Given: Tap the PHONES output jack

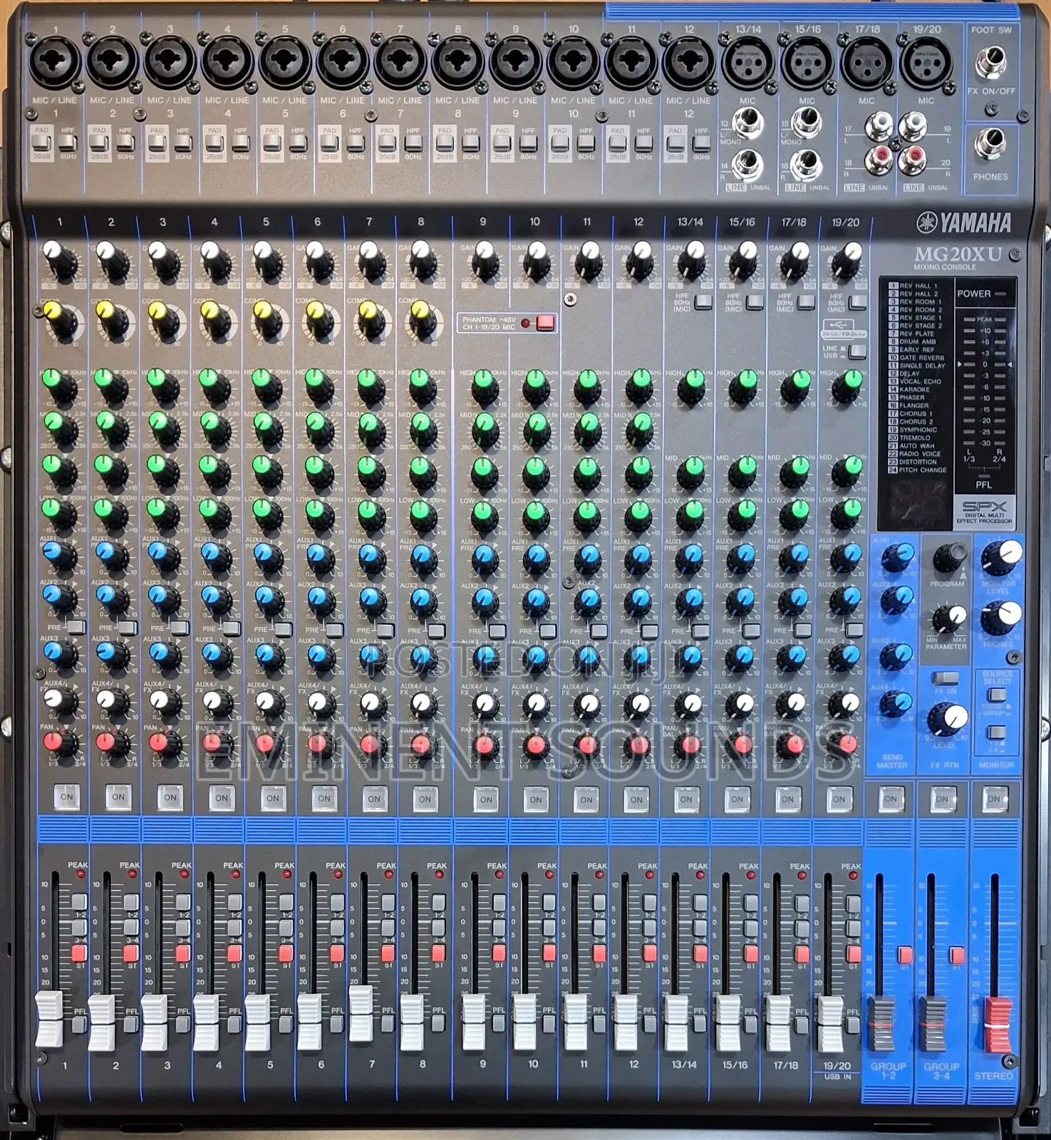Looking at the screenshot, I should coord(990,143).
